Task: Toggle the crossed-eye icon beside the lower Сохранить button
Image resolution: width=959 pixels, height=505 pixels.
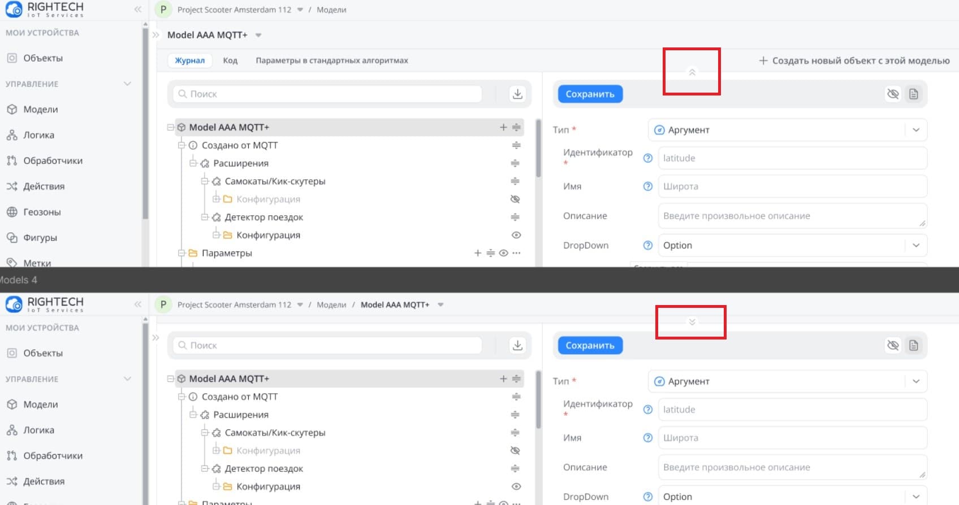Action: tap(893, 345)
